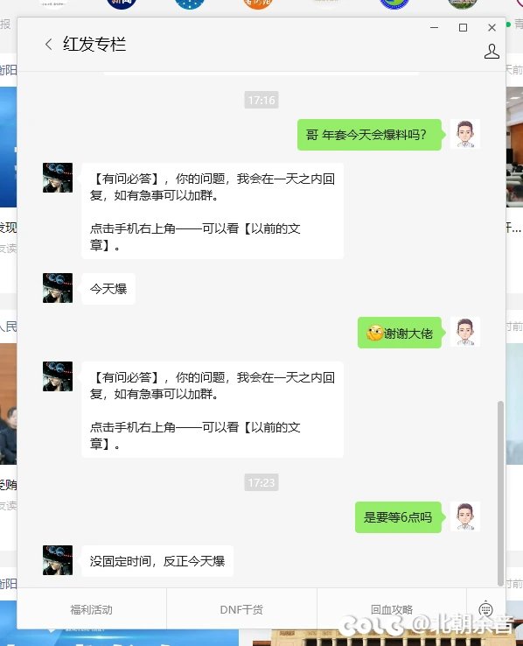Go back using the arrow beside 红发专栏
The image size is (523, 646).
(x=49, y=44)
